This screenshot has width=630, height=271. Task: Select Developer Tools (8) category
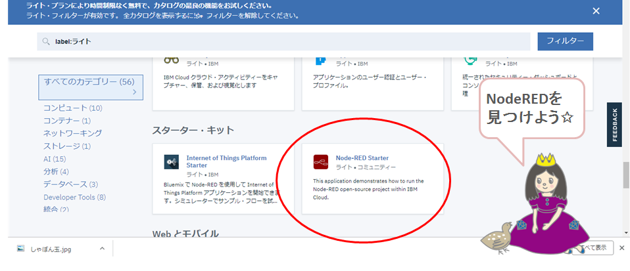point(75,198)
